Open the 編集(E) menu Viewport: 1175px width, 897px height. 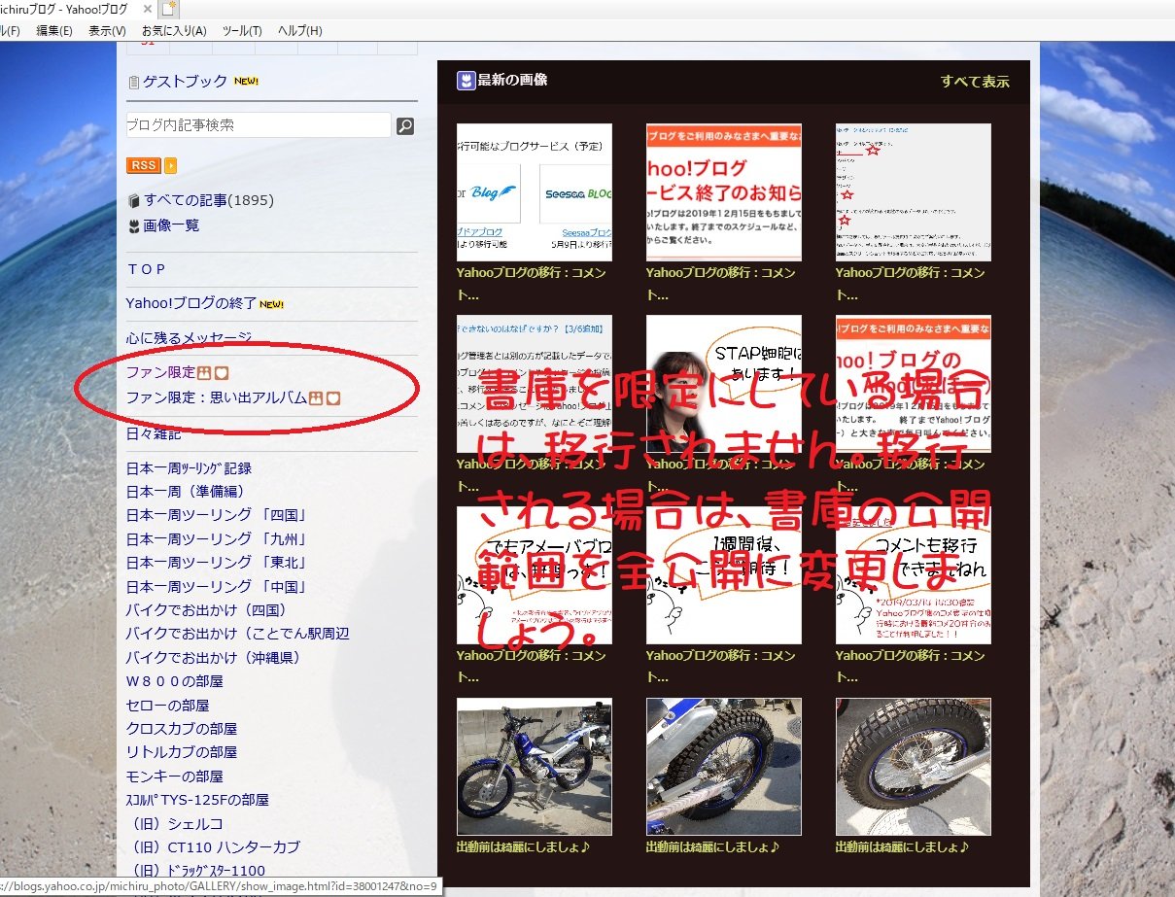click(54, 31)
